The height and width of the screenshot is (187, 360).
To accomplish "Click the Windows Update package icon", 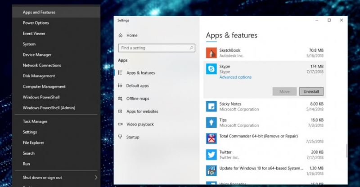I will 211,171.
